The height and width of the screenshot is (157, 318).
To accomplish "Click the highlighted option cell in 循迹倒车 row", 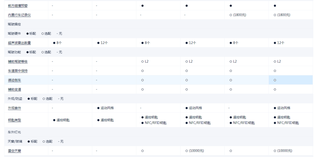I will [291, 80].
